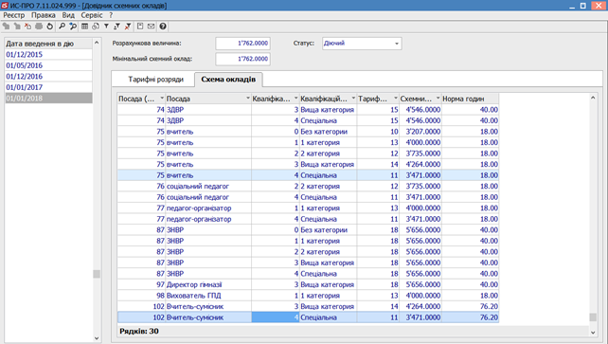Select date 01/05/2016 in the list
This screenshot has height=344, width=608.
coord(48,65)
